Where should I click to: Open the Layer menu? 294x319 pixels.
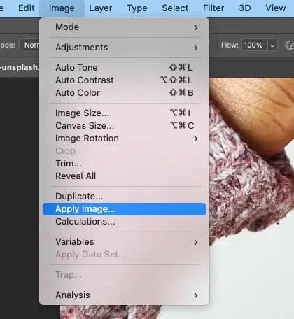101,8
